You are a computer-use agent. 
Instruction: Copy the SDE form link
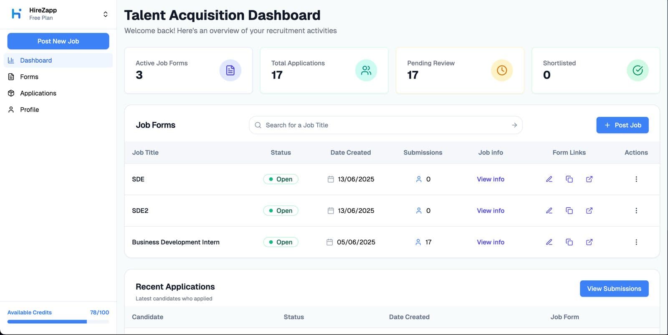coord(569,179)
